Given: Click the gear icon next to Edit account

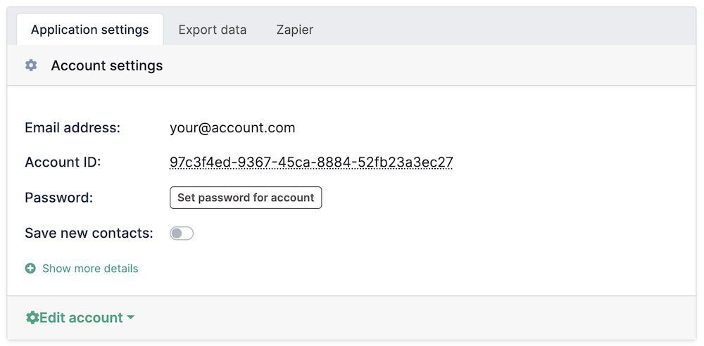Looking at the screenshot, I should pyautogui.click(x=32, y=318).
